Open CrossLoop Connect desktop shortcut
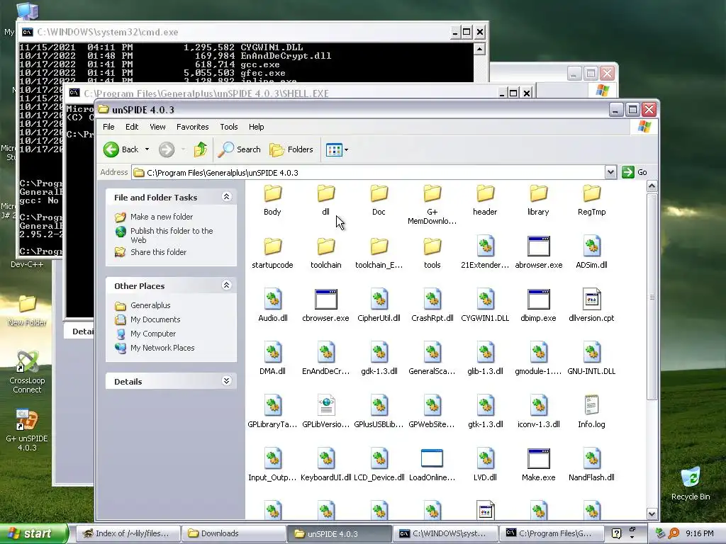Viewport: 726px width, 544px height. pyautogui.click(x=27, y=371)
